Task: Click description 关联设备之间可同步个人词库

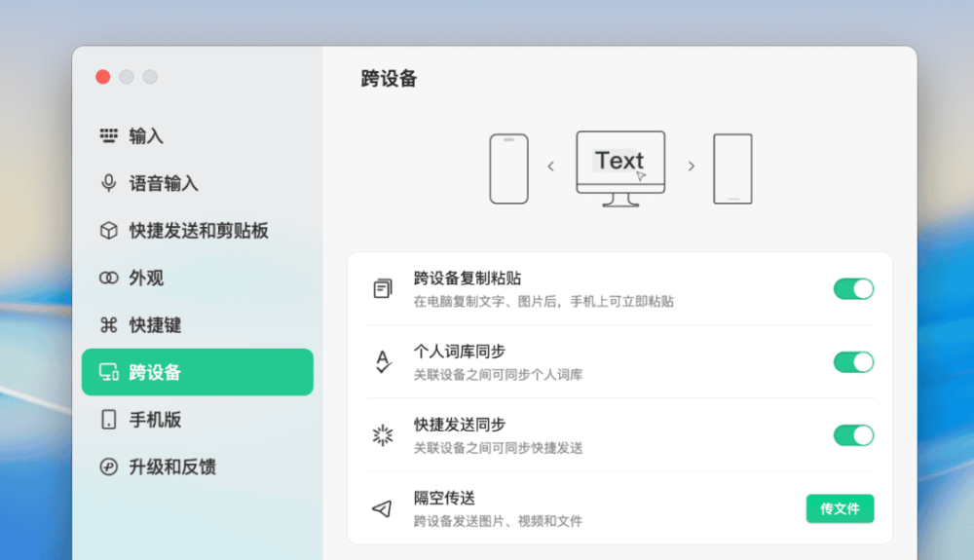Action: tap(498, 375)
